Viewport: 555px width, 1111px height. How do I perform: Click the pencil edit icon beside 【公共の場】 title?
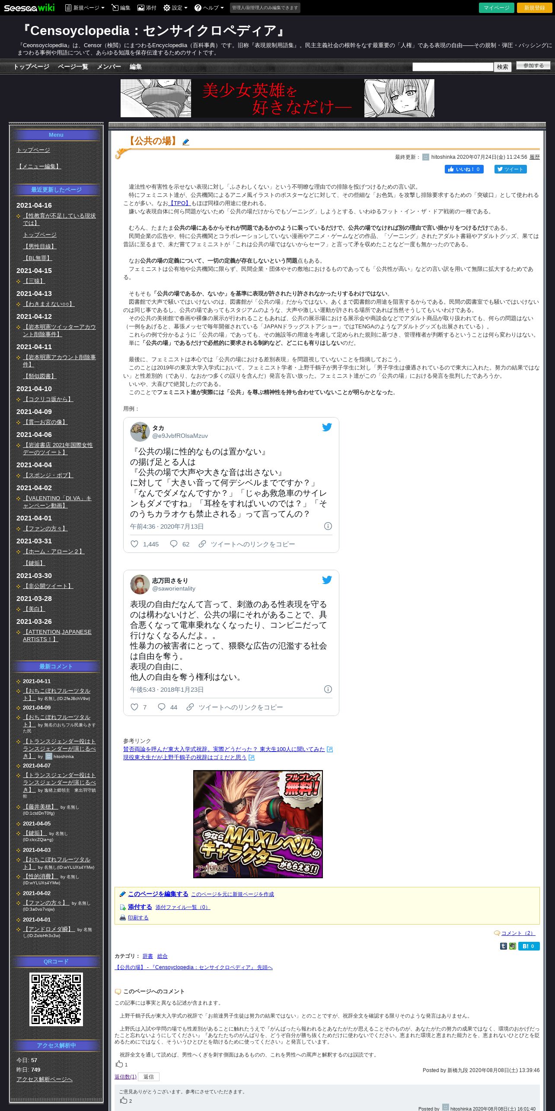[186, 142]
